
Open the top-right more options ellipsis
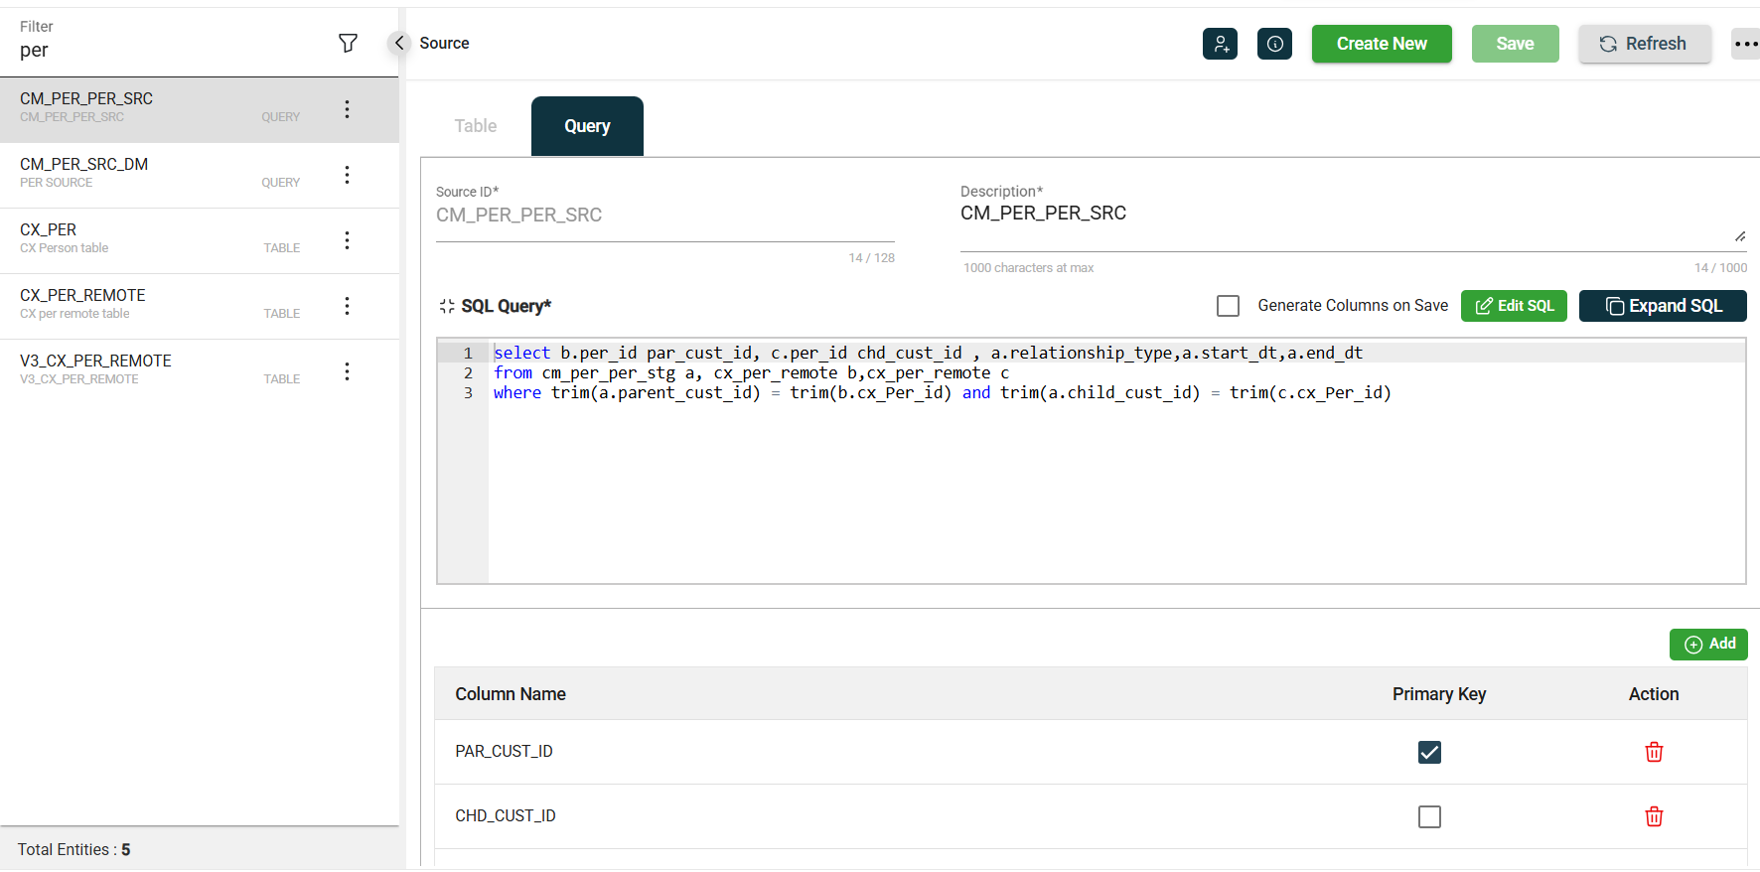1745,44
